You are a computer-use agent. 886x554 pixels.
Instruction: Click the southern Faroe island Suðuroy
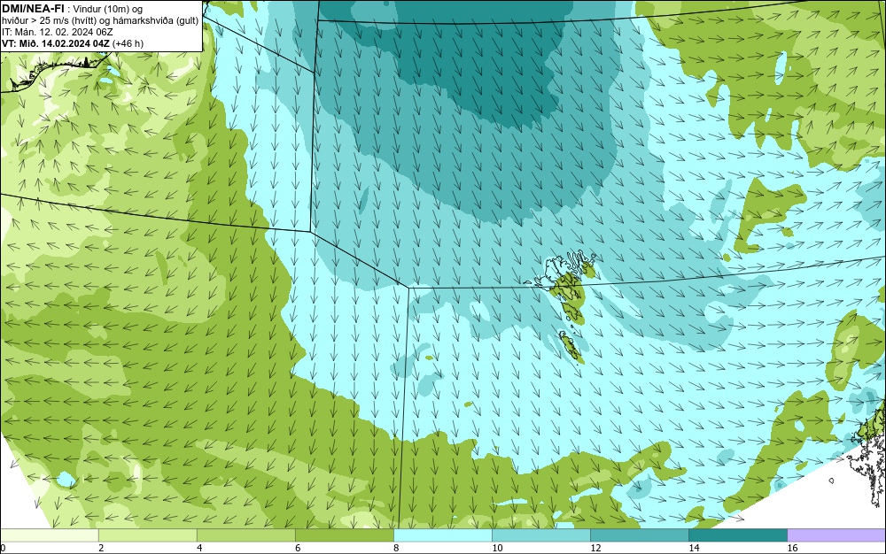(x=571, y=346)
